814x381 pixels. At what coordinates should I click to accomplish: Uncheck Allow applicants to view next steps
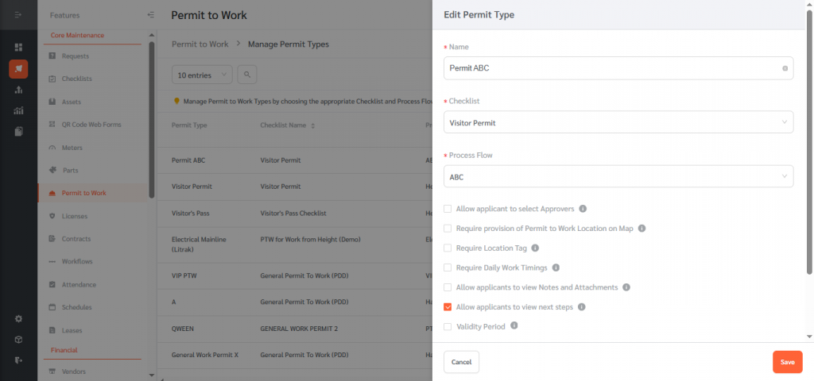(x=448, y=306)
